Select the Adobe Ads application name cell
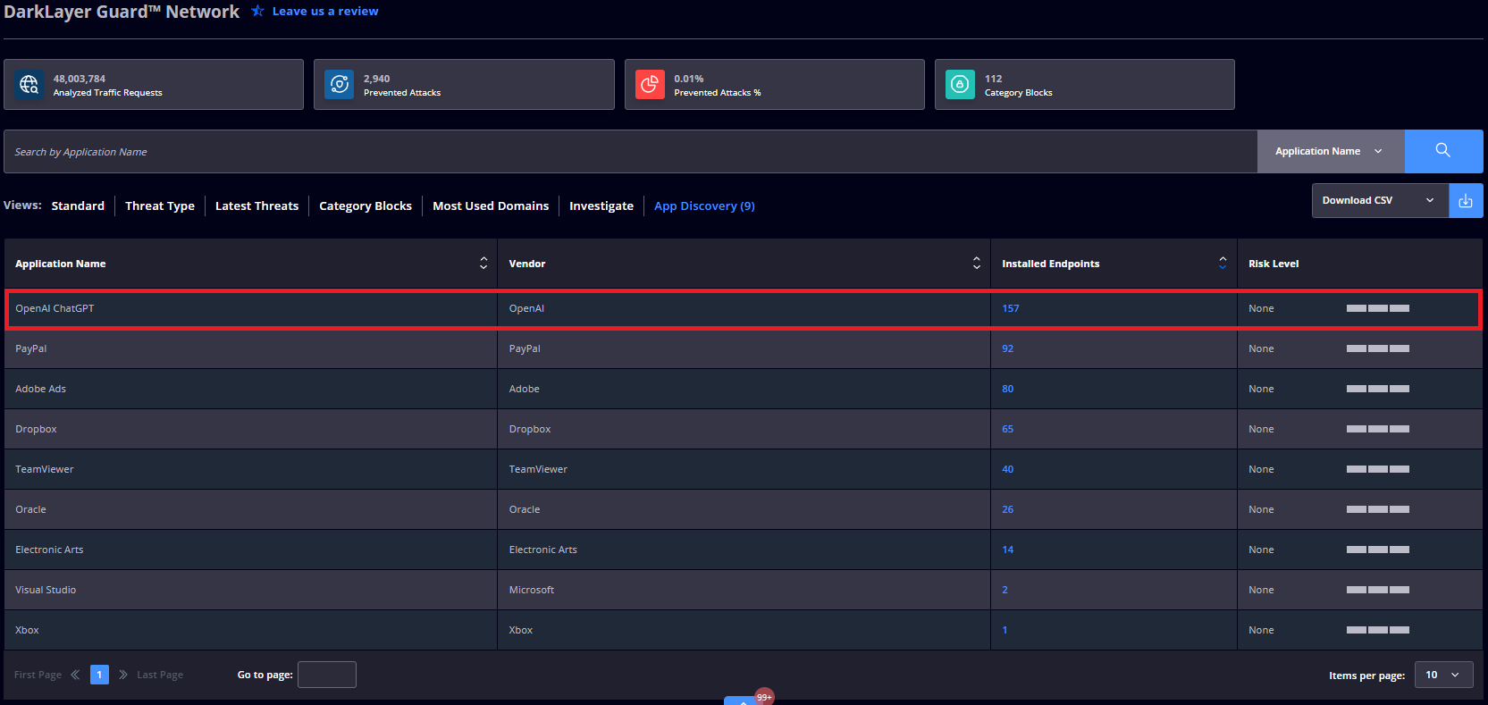1488x705 pixels. [251, 389]
